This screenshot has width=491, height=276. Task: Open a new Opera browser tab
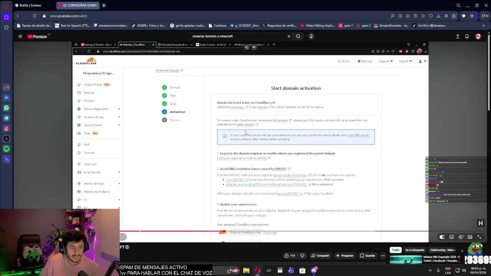point(104,5)
